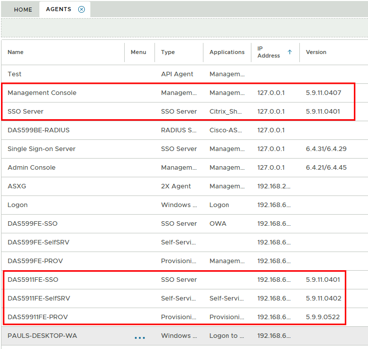Click the Menu column header
Viewport: 368px width, 349px height.
click(138, 52)
